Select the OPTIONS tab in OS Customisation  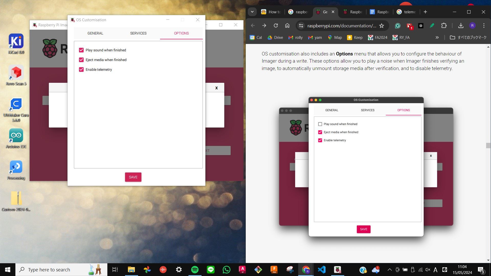[181, 33]
